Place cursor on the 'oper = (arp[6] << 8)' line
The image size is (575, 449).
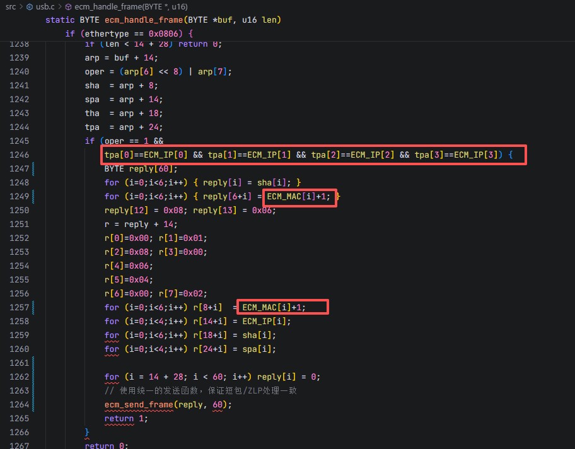(158, 71)
